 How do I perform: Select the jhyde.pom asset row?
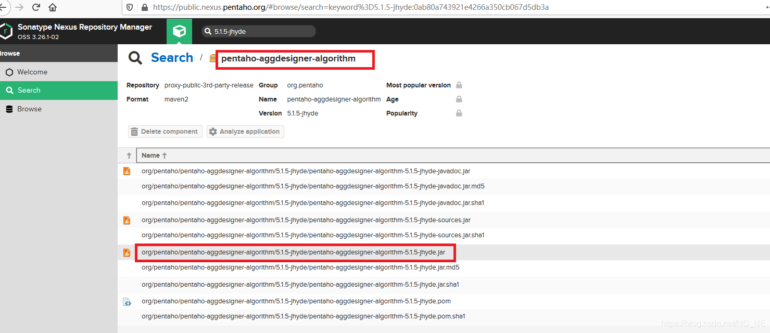pyautogui.click(x=444, y=301)
